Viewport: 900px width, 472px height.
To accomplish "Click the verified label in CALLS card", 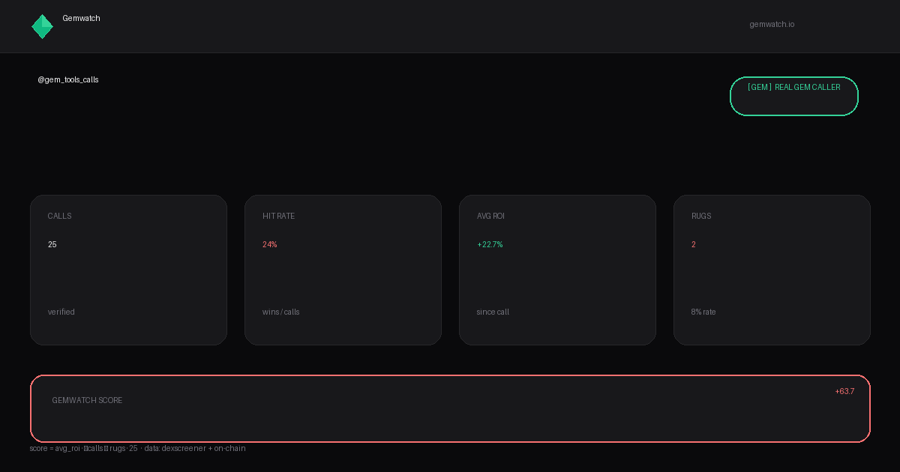I will tap(61, 312).
